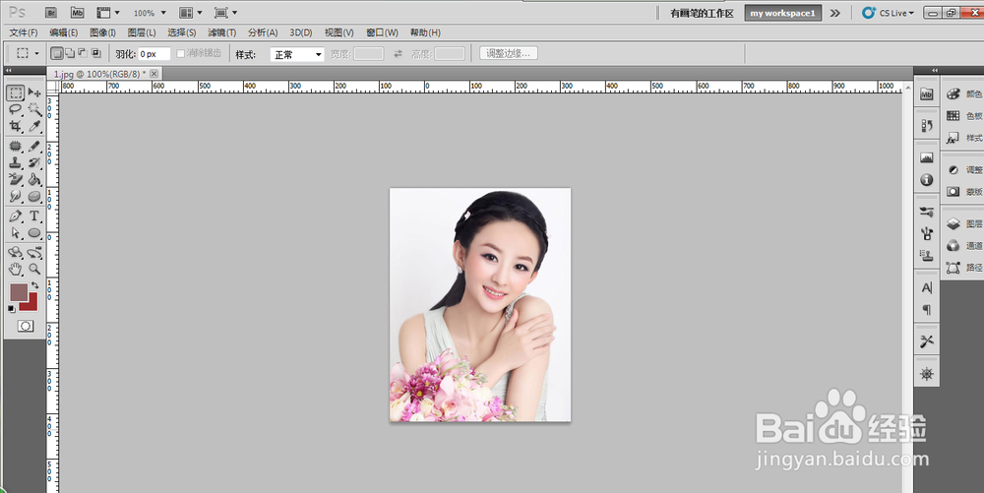Launch Adobe Bridge from top bar
The image size is (984, 493).
tap(52, 13)
